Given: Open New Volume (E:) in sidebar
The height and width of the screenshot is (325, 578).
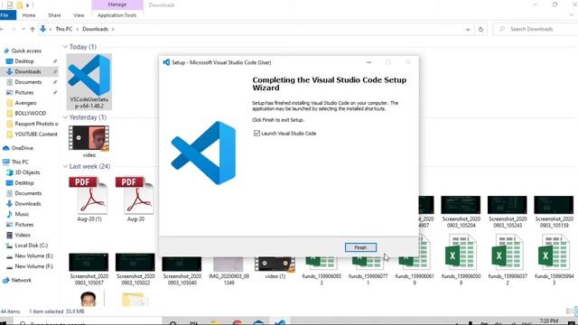Looking at the screenshot, I should pyautogui.click(x=33, y=255).
